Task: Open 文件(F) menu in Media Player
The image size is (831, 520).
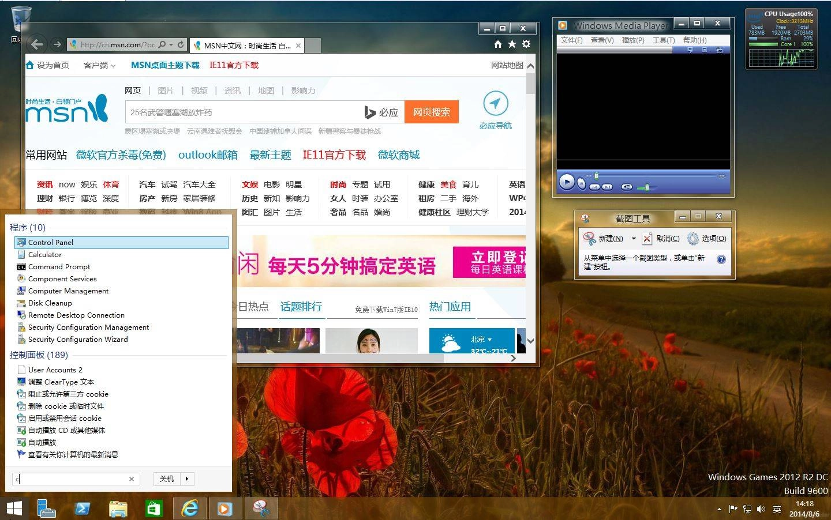Action: pos(571,40)
